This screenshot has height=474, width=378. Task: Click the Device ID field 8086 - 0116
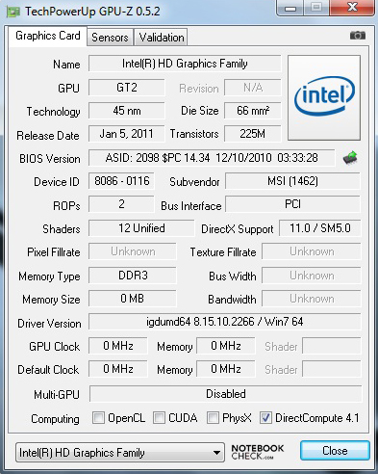tap(121, 181)
